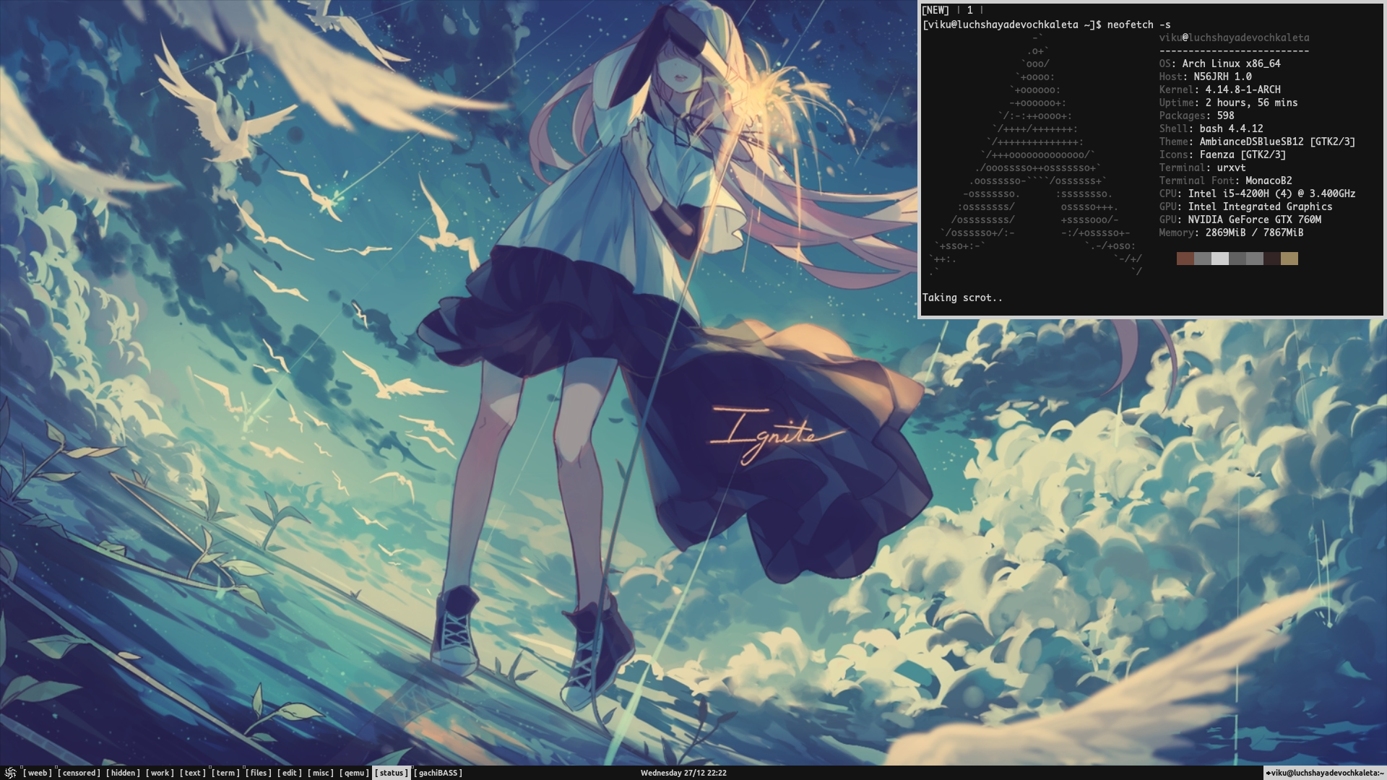Click the Host: N56JRH 1.0 line
The height and width of the screenshot is (780, 1387).
pos(1205,77)
